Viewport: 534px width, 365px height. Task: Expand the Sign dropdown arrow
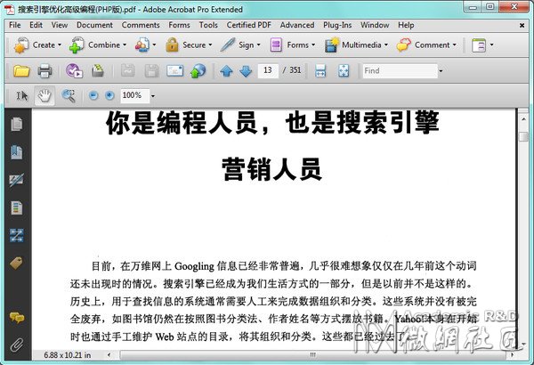[x=258, y=45]
